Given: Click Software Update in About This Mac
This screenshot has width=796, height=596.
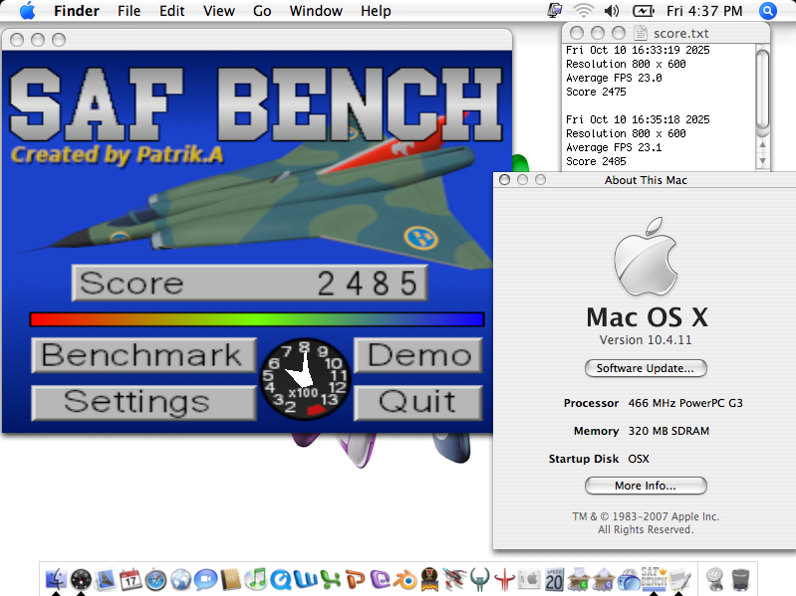Looking at the screenshot, I should (x=646, y=368).
